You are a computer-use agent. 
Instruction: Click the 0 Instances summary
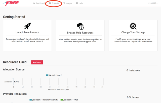[133, 70]
